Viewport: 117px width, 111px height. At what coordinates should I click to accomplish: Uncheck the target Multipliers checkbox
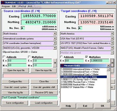[x=87, y=57]
